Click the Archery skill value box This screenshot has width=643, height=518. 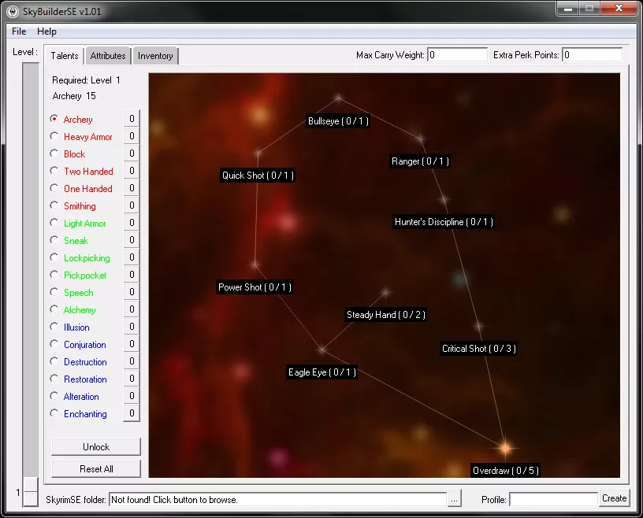(x=132, y=118)
